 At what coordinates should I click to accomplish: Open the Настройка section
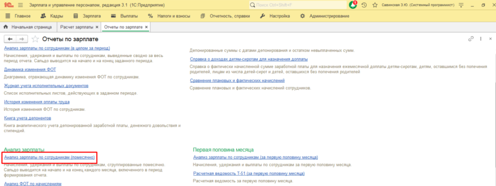pyautogui.click(x=274, y=16)
